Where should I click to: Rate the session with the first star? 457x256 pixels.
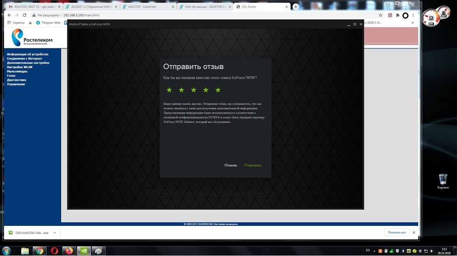[169, 90]
